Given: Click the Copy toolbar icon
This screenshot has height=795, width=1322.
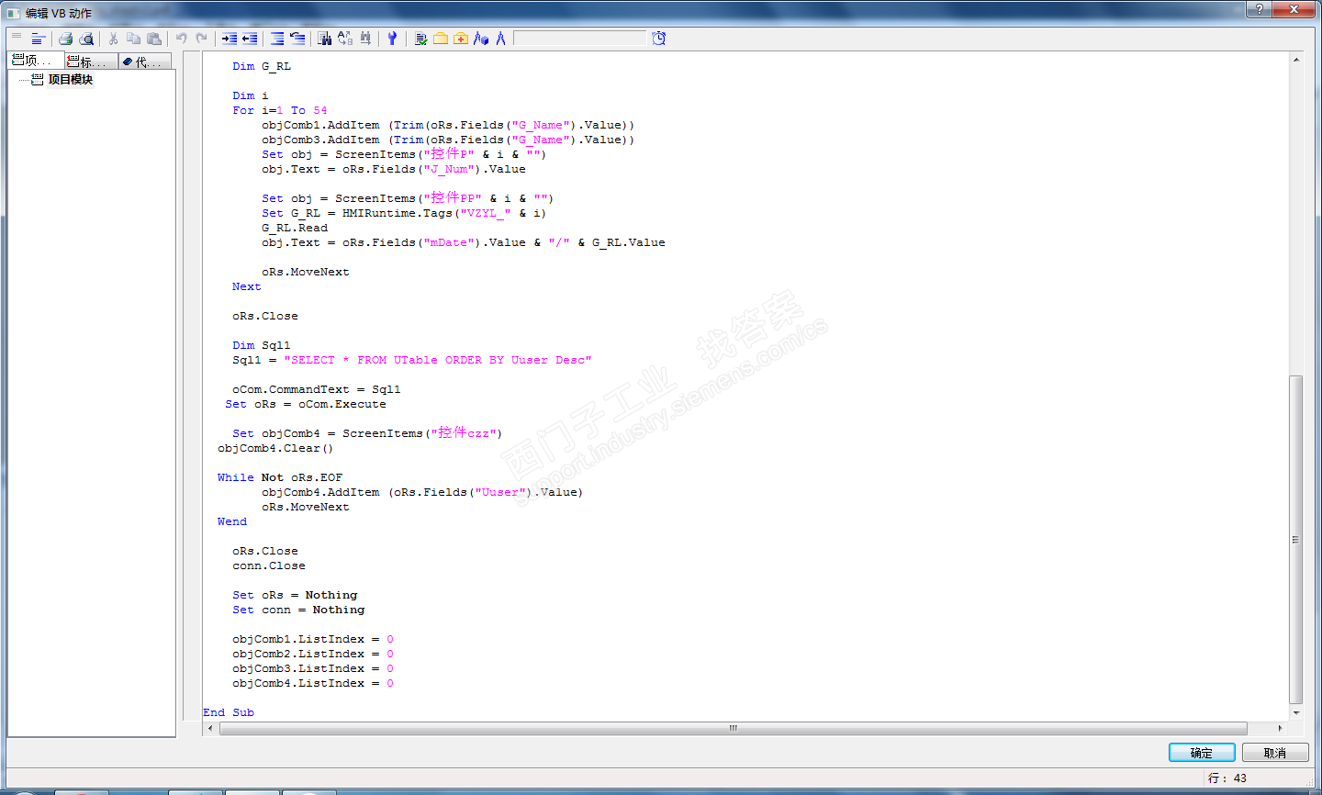Looking at the screenshot, I should pyautogui.click(x=133, y=39).
